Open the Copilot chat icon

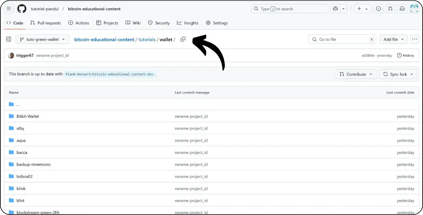tap(335, 9)
